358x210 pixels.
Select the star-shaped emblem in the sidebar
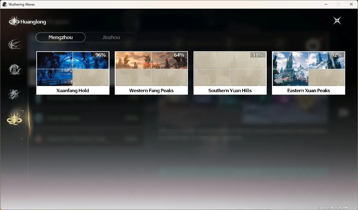click(14, 94)
